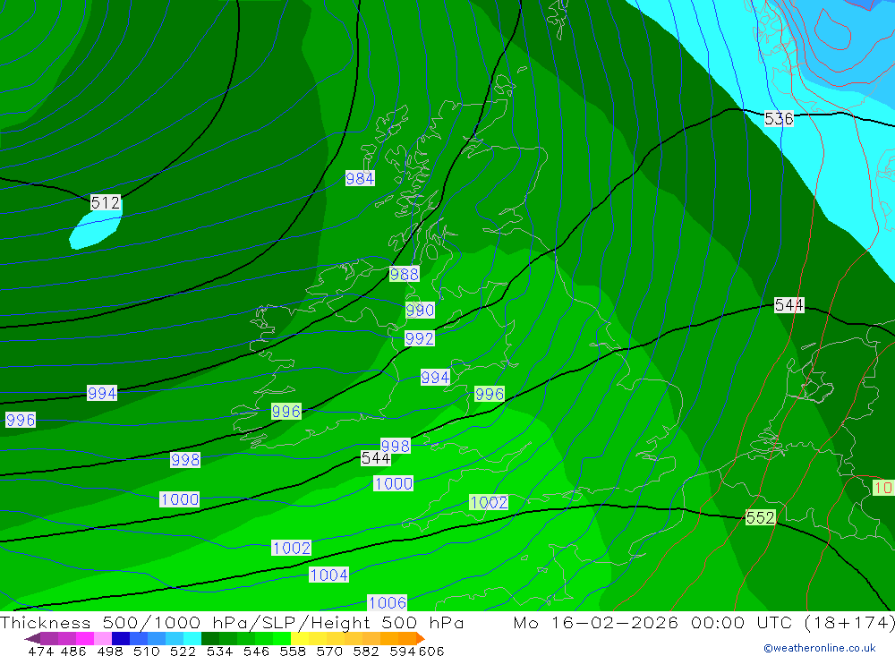Click the legend value 486
The width and height of the screenshot is (895, 656).
tap(73, 651)
